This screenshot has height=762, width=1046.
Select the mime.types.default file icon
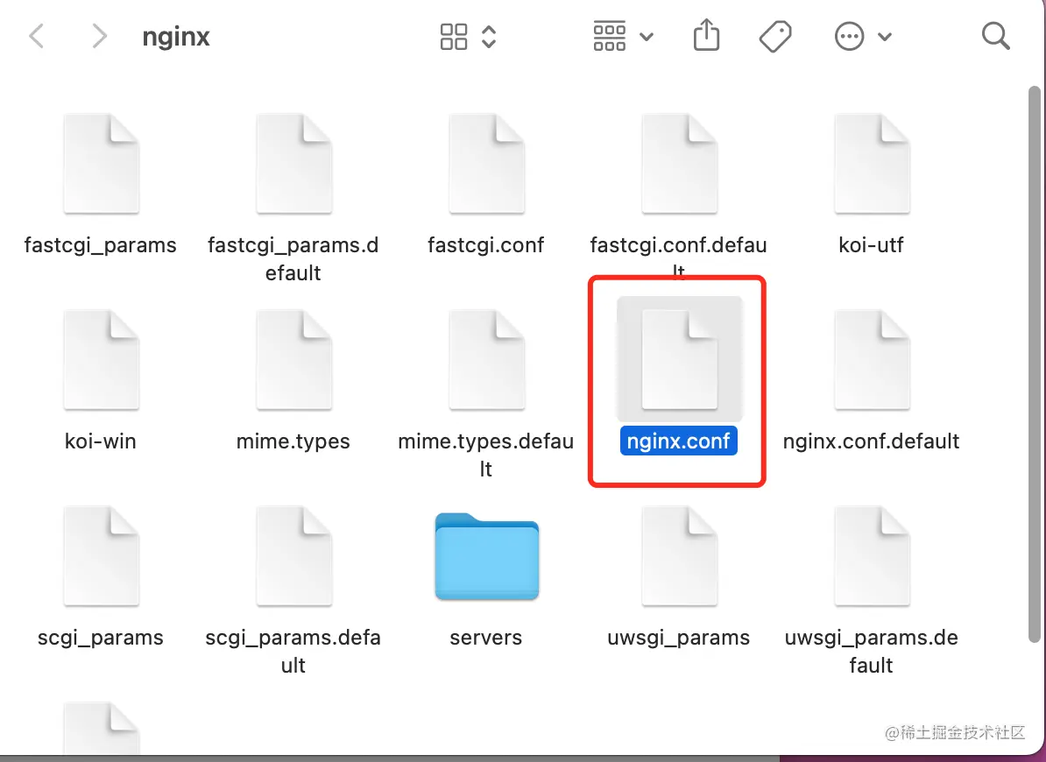pyautogui.click(x=486, y=360)
